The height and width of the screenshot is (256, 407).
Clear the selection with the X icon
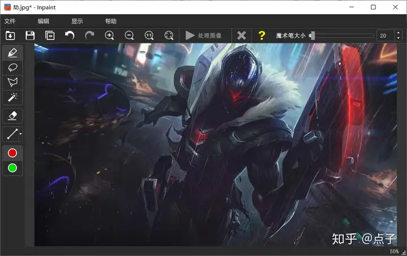[x=241, y=36]
